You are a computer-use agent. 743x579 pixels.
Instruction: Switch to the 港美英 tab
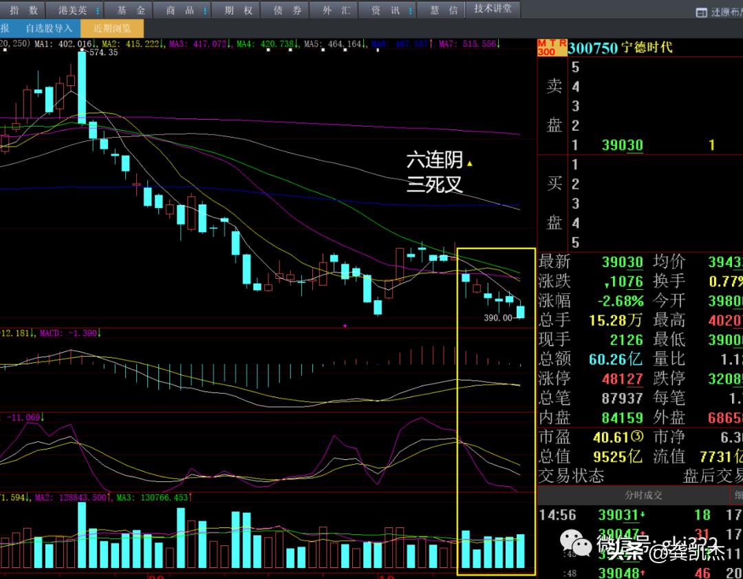(x=74, y=10)
